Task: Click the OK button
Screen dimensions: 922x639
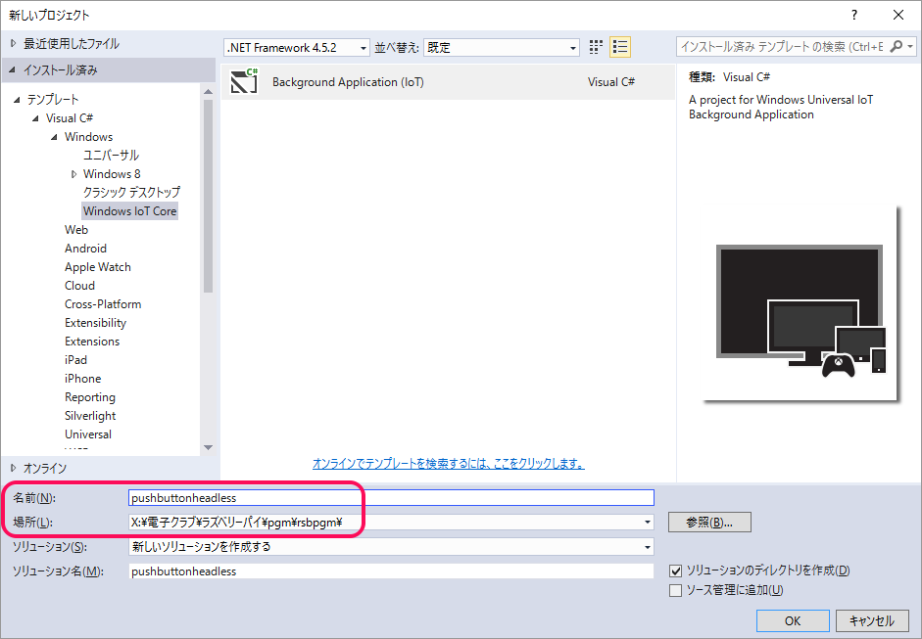Action: click(x=792, y=621)
